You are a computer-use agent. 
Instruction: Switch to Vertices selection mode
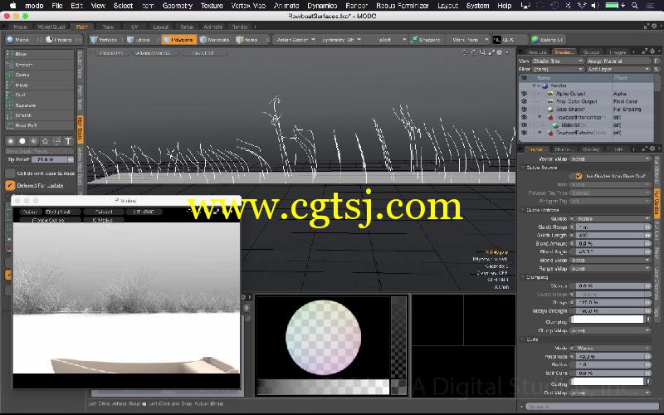[104, 40]
